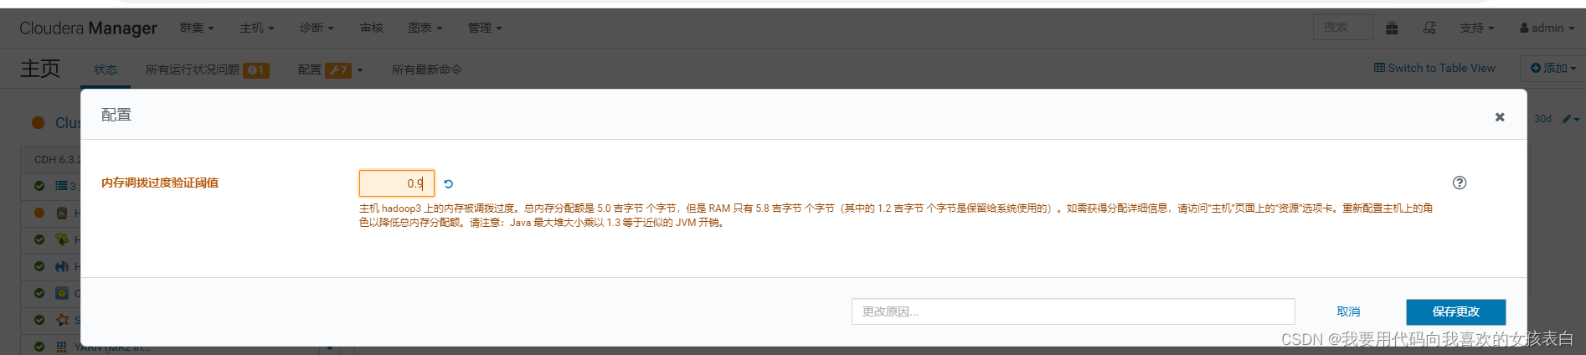Switch to the 所有运行状况问题 tab
The width and height of the screenshot is (1586, 355).
[x=207, y=69]
